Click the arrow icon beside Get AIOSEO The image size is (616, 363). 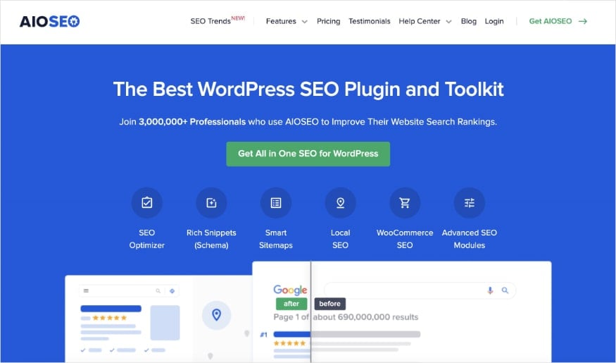(583, 21)
